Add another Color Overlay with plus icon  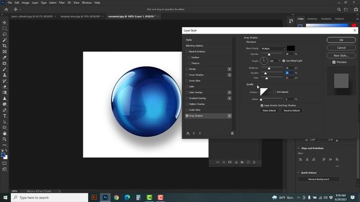coord(229,92)
